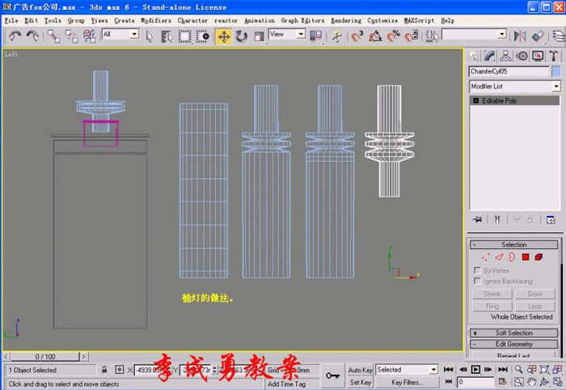The image size is (566, 390).
Task: Select Vertex sub-object level icon
Action: pos(485,257)
